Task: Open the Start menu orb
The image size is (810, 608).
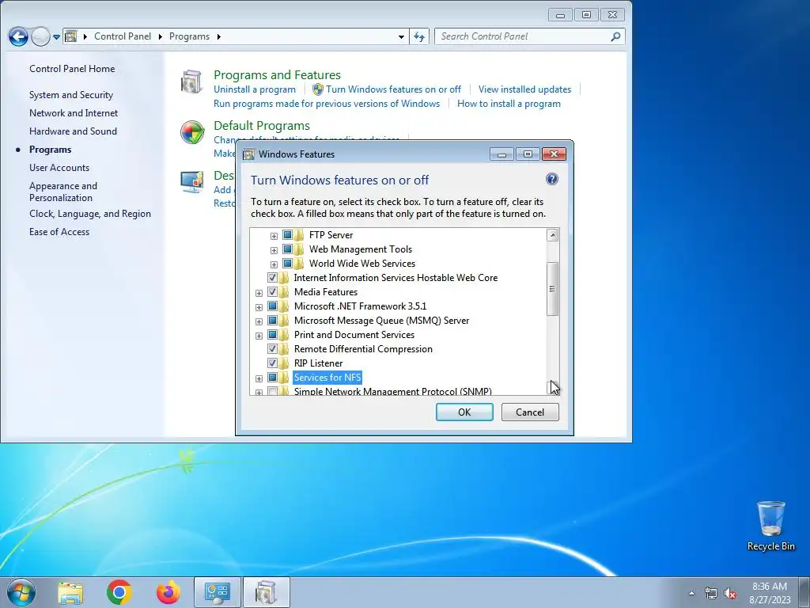Action: pos(21,592)
